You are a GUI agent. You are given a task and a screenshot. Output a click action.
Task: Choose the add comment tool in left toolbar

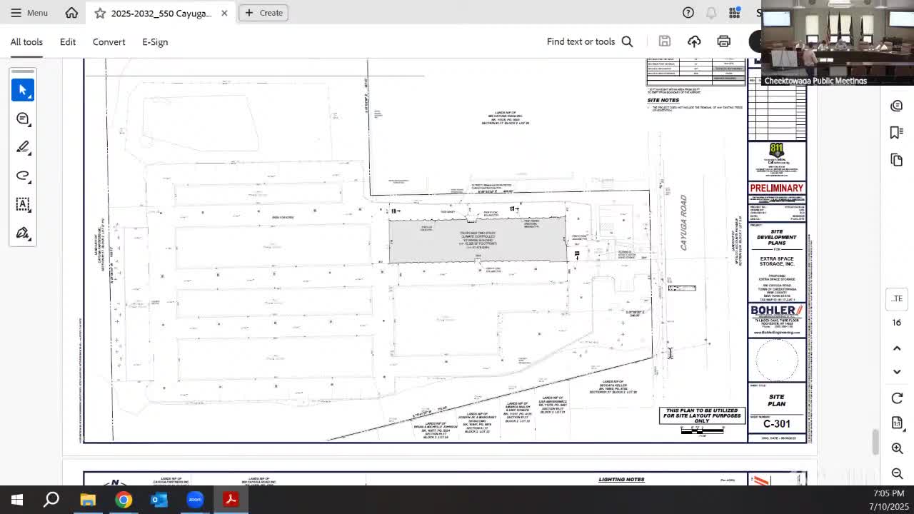(x=23, y=119)
